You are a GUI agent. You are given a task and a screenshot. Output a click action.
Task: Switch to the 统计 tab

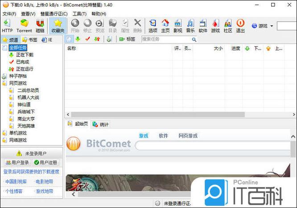pos(101,124)
